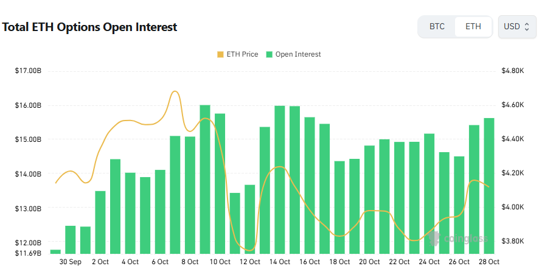Image resolution: width=539 pixels, height=266 pixels.
Task: Click the ETH price line peak
Action: click(x=175, y=92)
